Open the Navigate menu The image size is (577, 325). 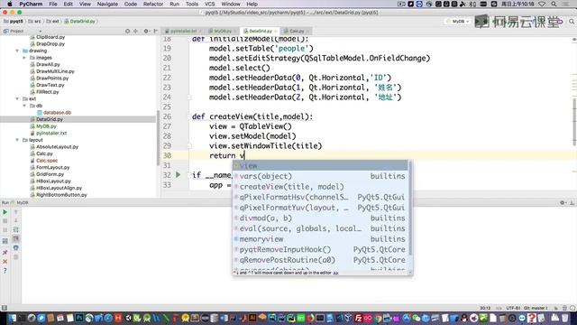pos(107,4)
